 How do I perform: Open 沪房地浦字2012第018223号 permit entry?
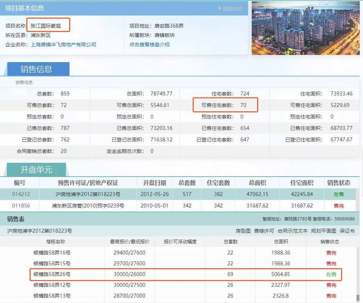(88, 194)
